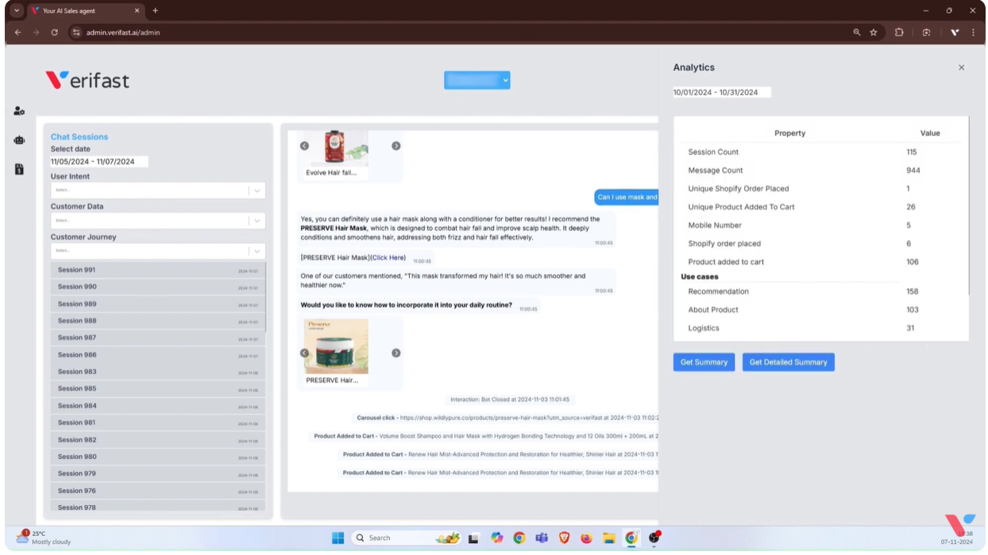Open the Chrome three-dot menu
Viewport: 988px width, 555px height.
tap(972, 33)
